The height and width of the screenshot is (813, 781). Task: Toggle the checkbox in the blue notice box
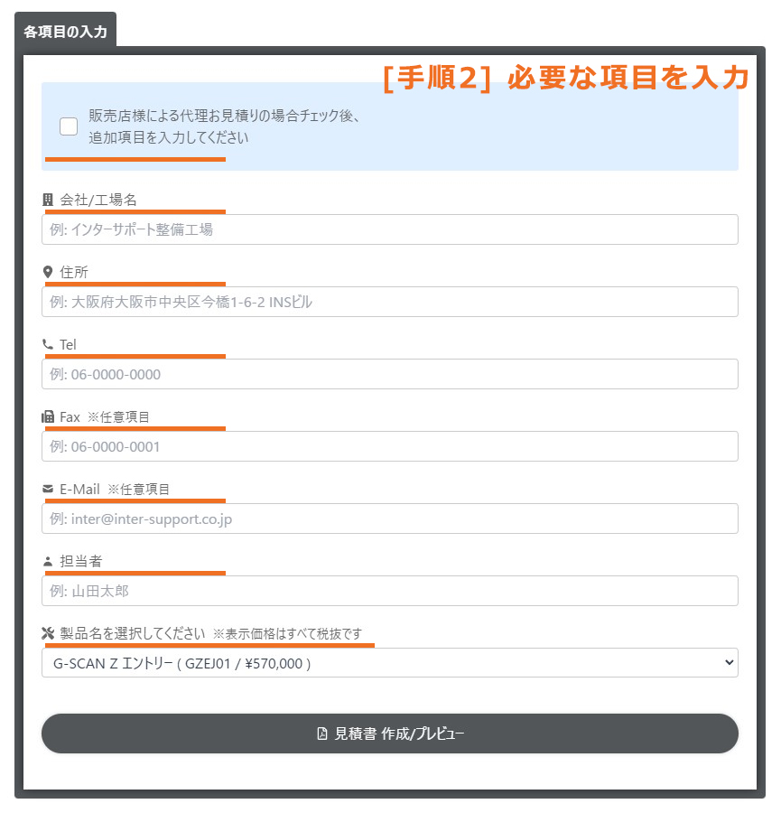pos(68,126)
